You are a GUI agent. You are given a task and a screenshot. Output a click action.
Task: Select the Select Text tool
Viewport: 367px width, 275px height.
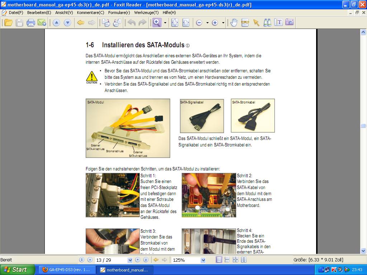coord(278,23)
